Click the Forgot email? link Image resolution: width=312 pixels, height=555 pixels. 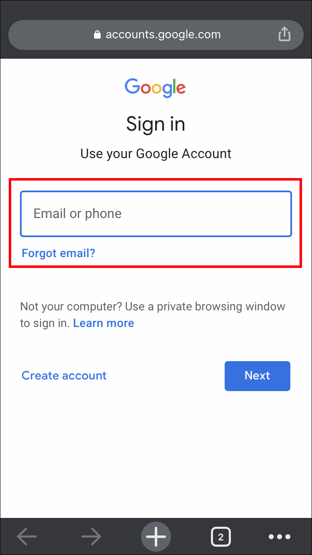(59, 253)
